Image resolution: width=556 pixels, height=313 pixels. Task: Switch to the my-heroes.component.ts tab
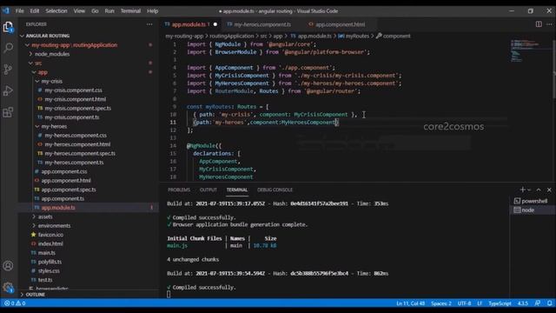[x=262, y=24]
